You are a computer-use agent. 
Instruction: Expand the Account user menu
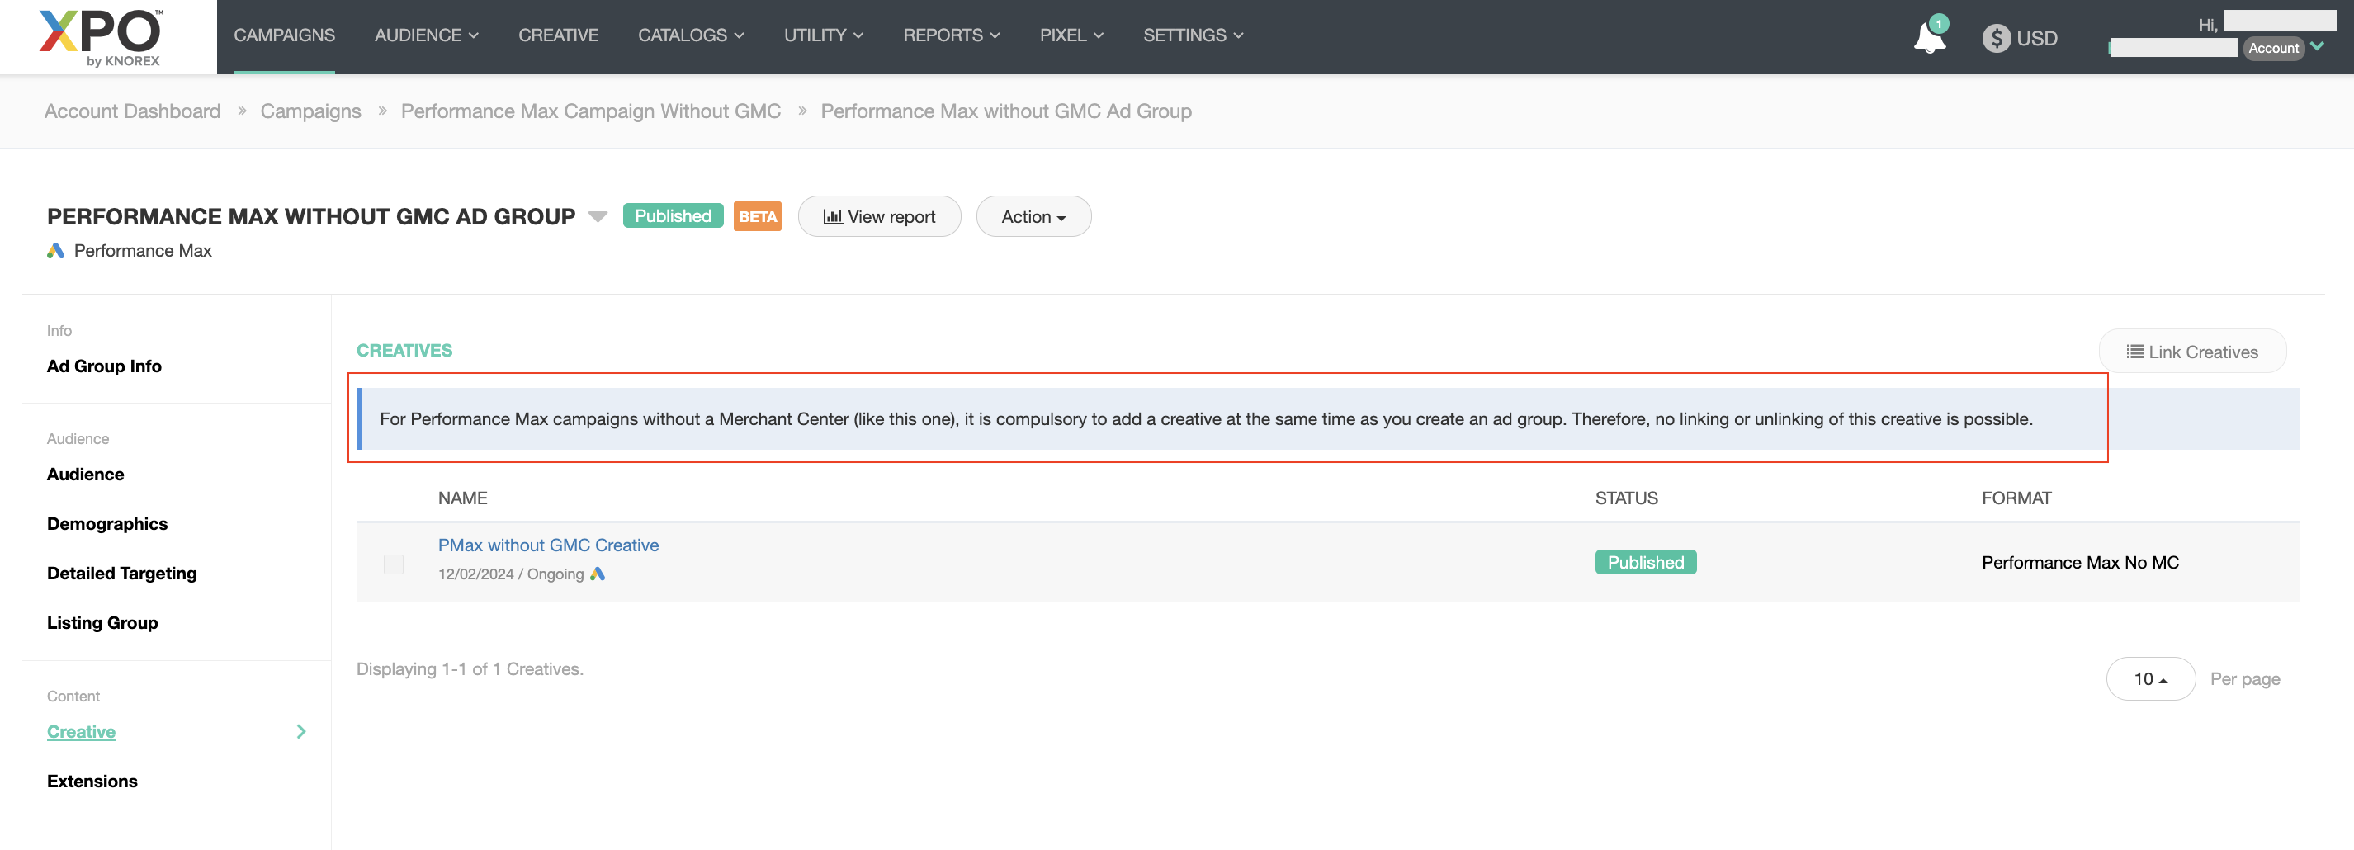coord(2317,46)
